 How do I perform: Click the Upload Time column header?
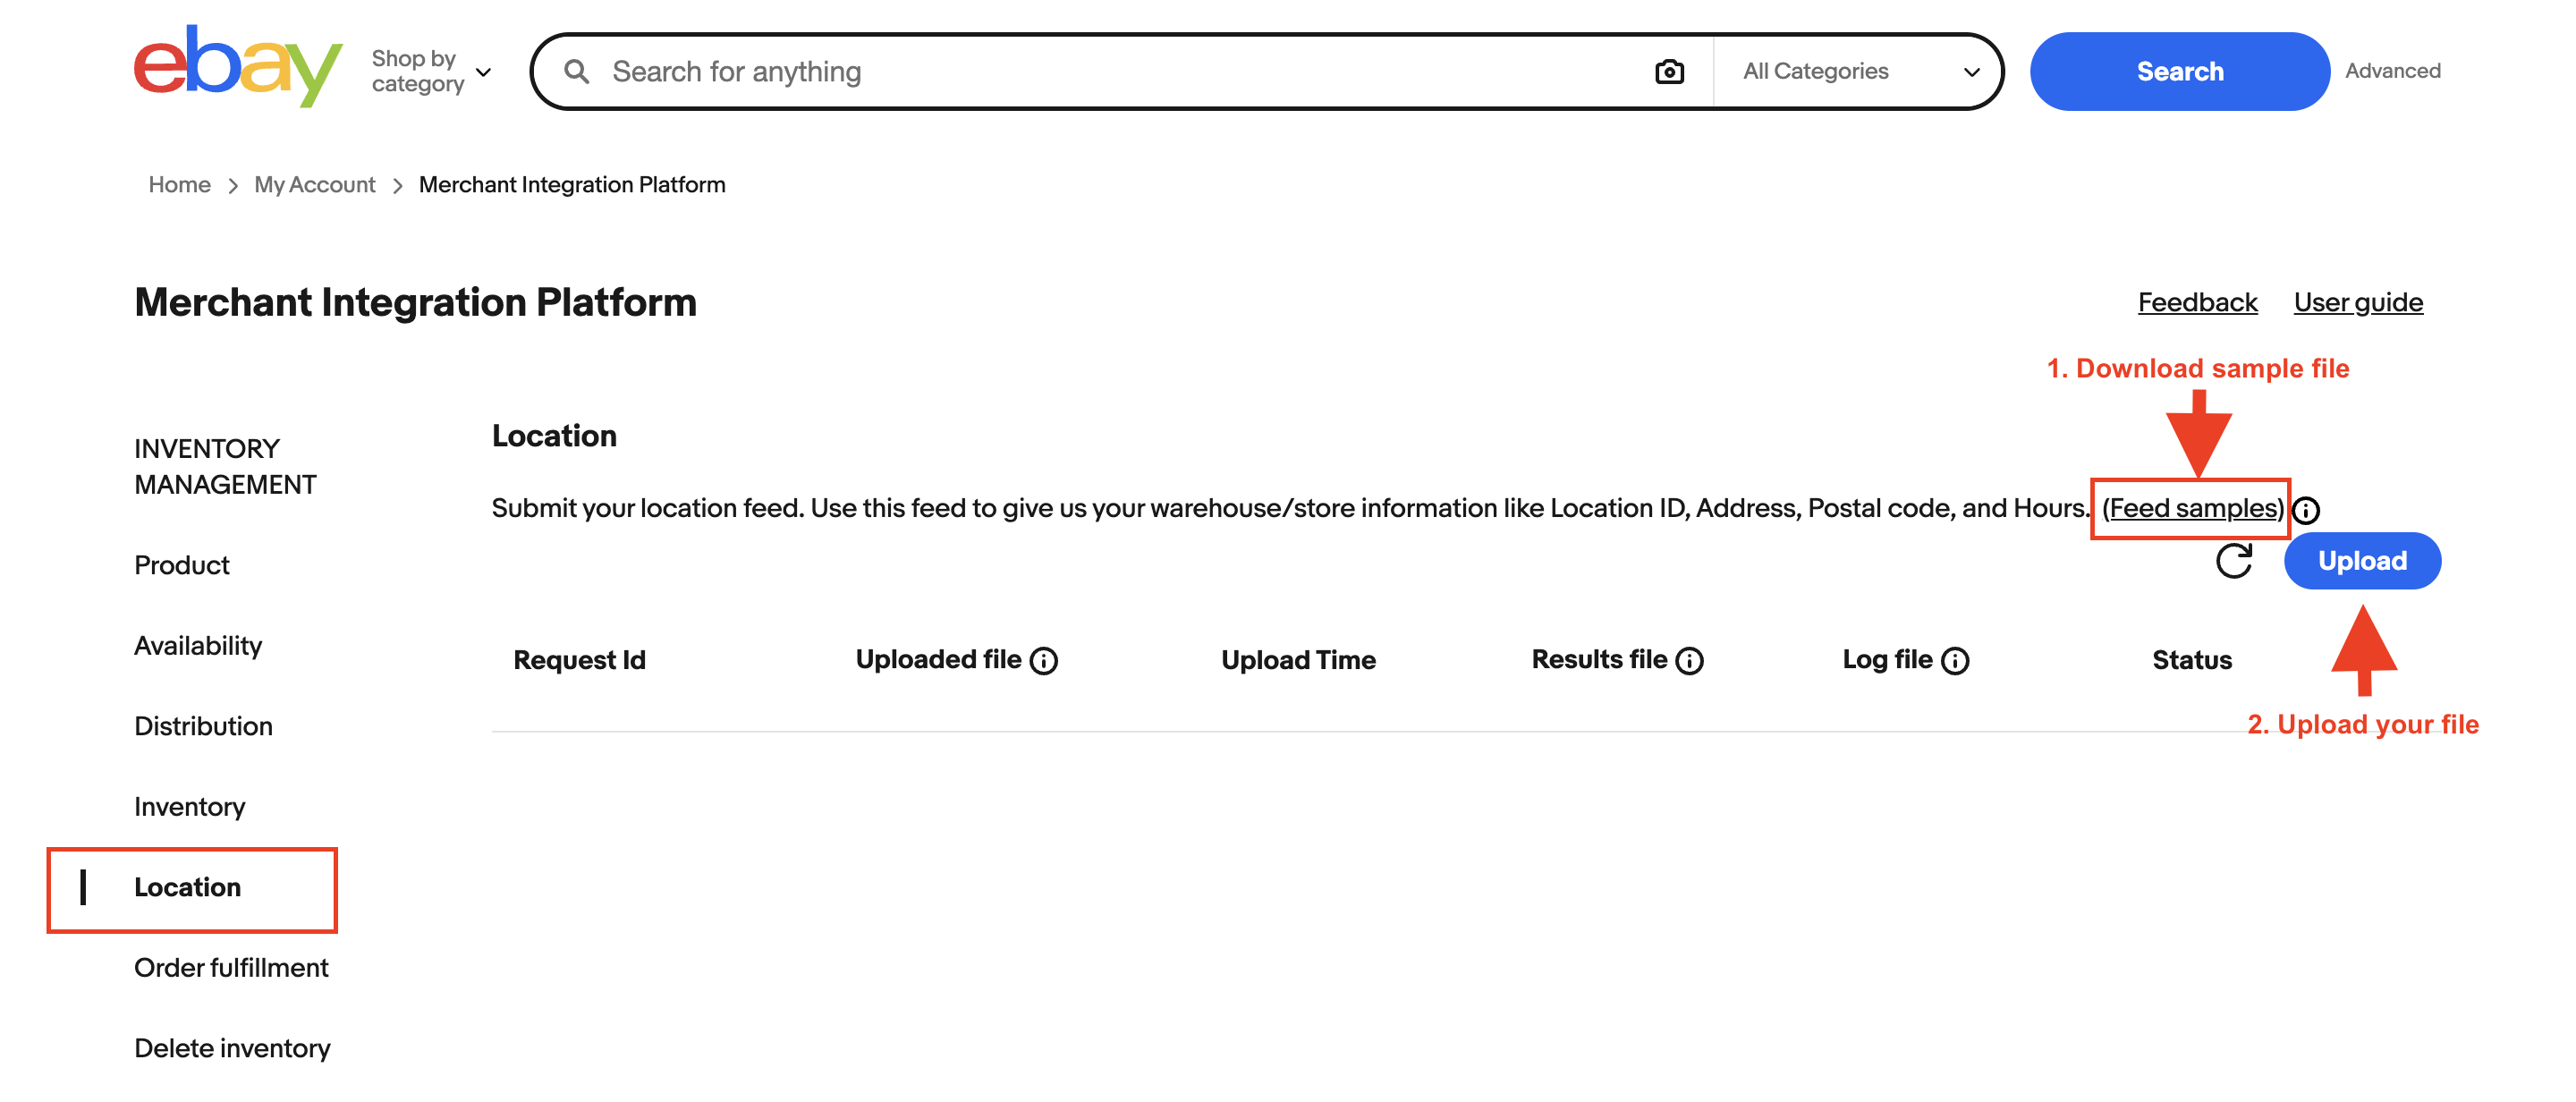1298,660
